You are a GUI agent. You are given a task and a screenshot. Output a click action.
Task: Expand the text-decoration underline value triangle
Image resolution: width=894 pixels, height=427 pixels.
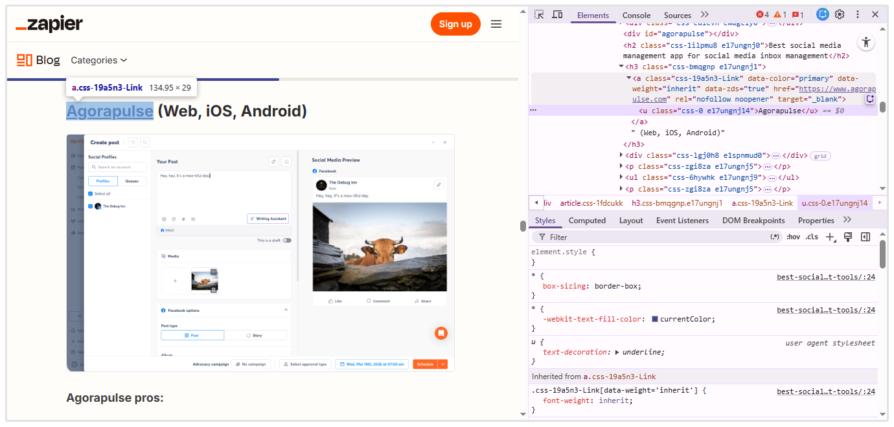pos(617,353)
